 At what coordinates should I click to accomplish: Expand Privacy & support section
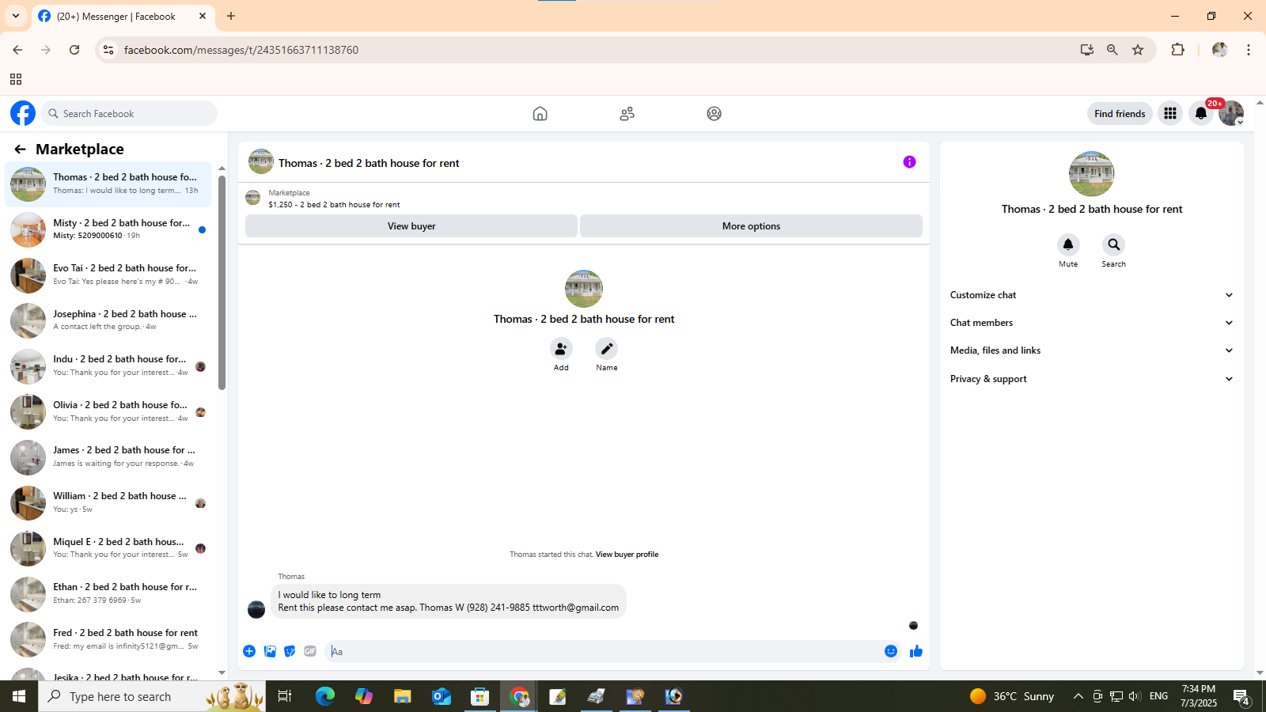[x=1091, y=379]
